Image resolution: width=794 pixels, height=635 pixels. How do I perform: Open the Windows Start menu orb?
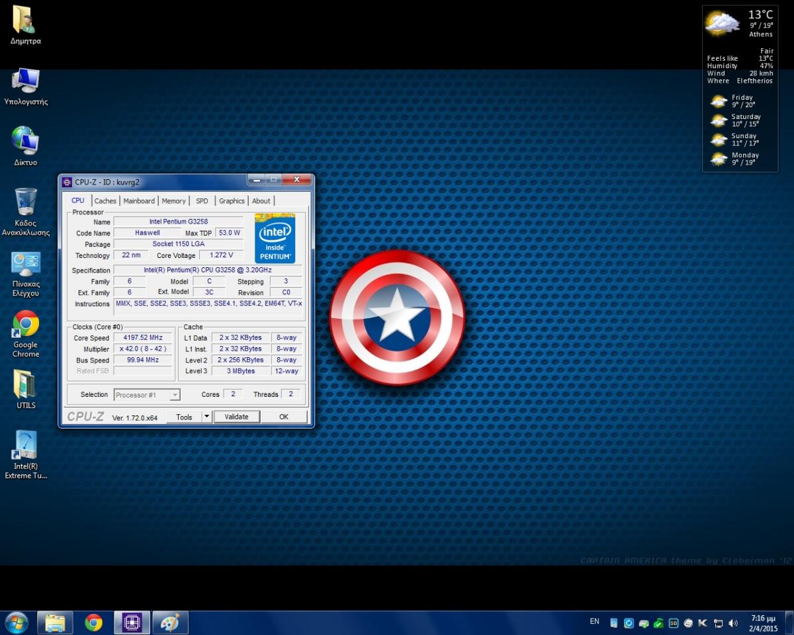click(x=16, y=622)
